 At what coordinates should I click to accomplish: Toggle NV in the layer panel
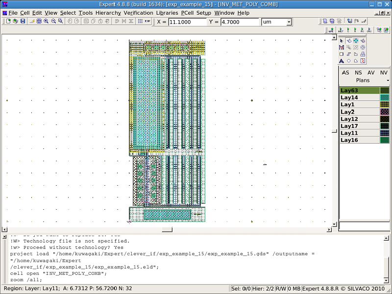(x=384, y=73)
